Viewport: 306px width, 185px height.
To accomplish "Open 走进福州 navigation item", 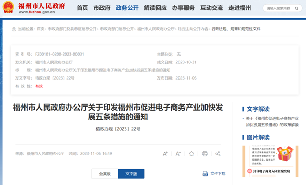I will click(240, 8).
